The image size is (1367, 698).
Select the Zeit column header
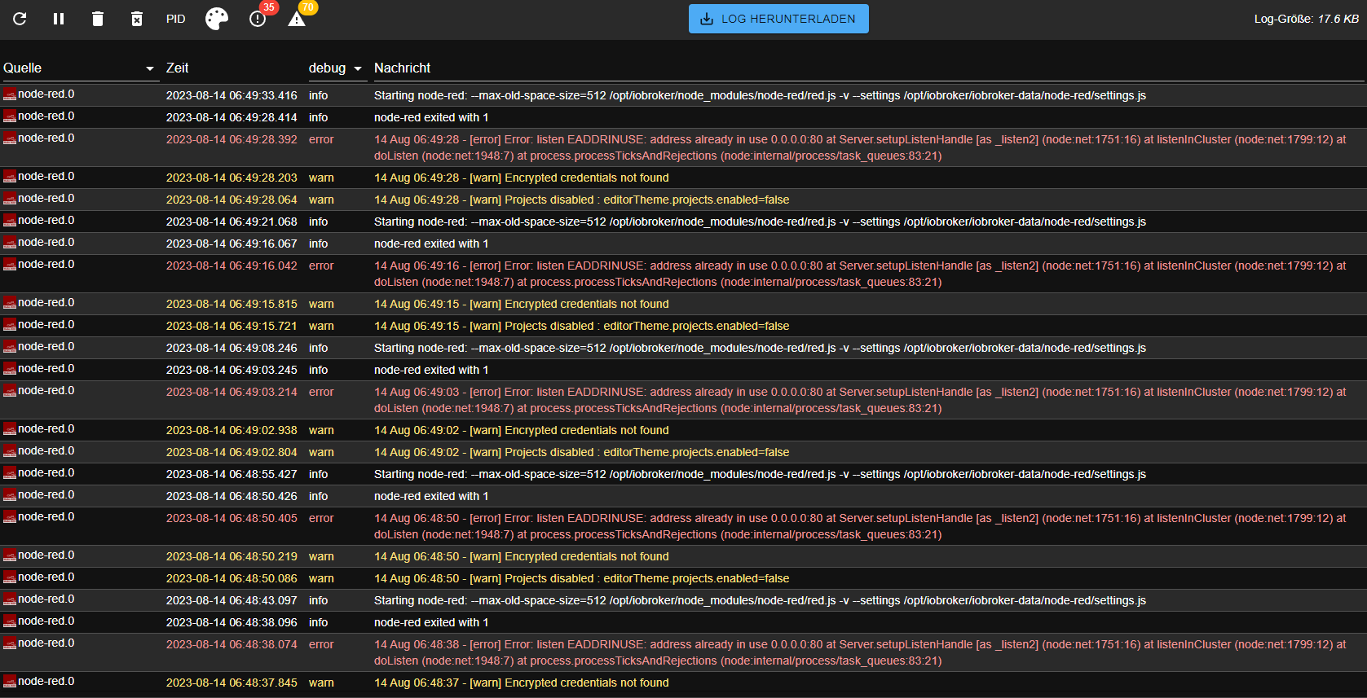coord(177,68)
